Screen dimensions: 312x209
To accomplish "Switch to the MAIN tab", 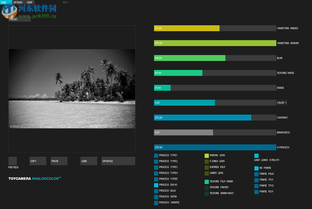I will (x=6, y=2).
